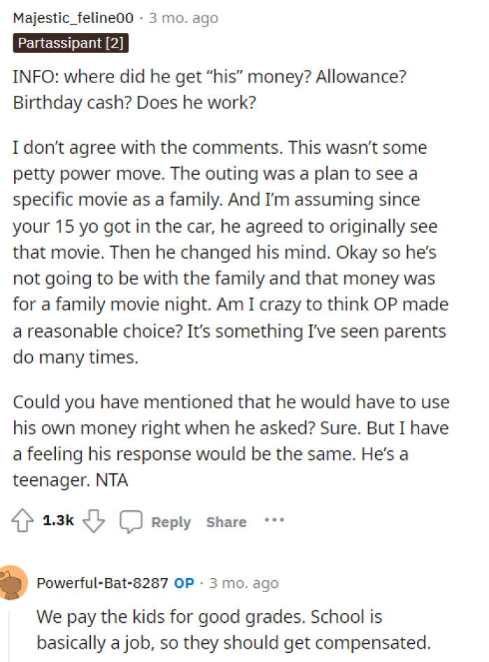Click the Partassipant [2] flair badge
The image size is (489, 662).
[70, 43]
